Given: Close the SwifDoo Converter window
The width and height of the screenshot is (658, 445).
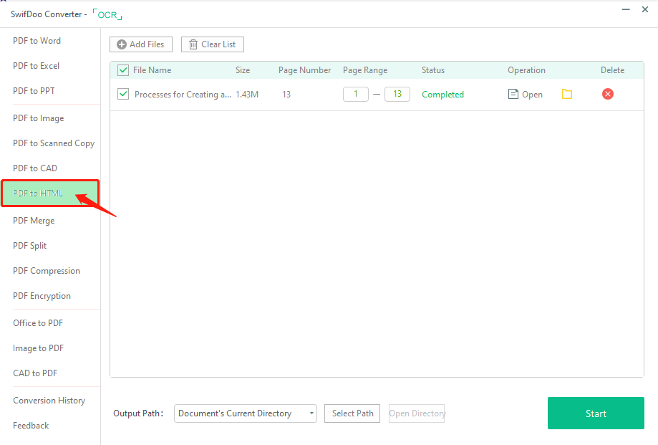Looking at the screenshot, I should tap(645, 9).
